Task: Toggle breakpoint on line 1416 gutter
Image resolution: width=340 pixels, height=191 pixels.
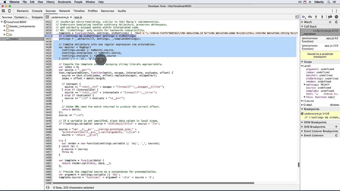Action: (48, 36)
